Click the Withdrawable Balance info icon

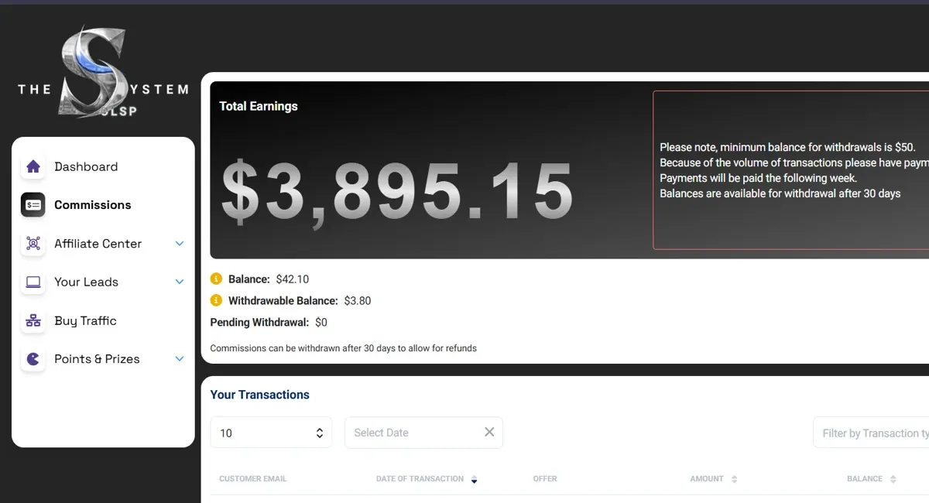(x=215, y=300)
